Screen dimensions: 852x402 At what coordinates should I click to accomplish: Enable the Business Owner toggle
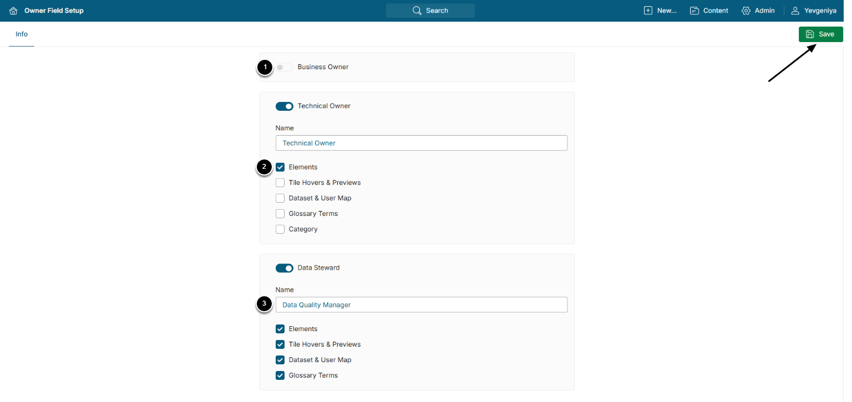point(285,67)
